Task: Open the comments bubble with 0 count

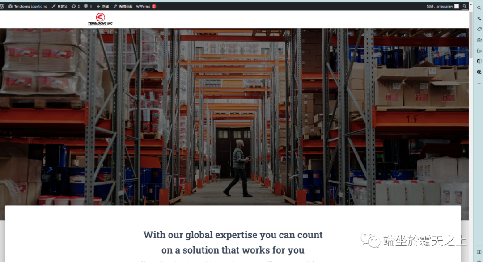Action: click(x=88, y=6)
